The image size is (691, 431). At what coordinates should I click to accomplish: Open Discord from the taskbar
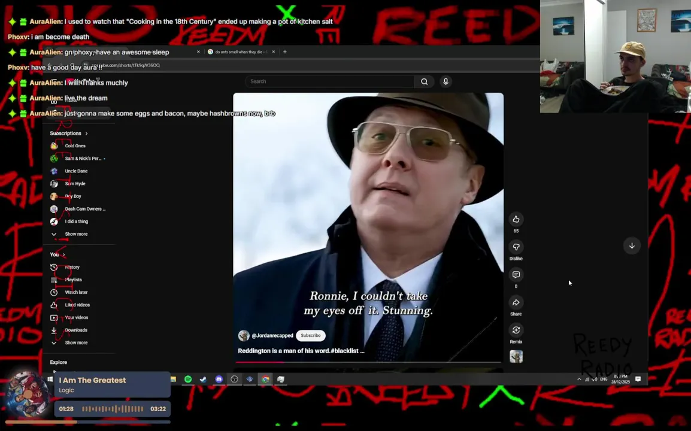coord(219,379)
